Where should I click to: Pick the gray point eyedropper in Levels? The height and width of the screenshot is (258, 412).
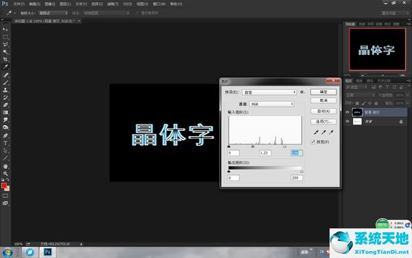[x=323, y=132]
